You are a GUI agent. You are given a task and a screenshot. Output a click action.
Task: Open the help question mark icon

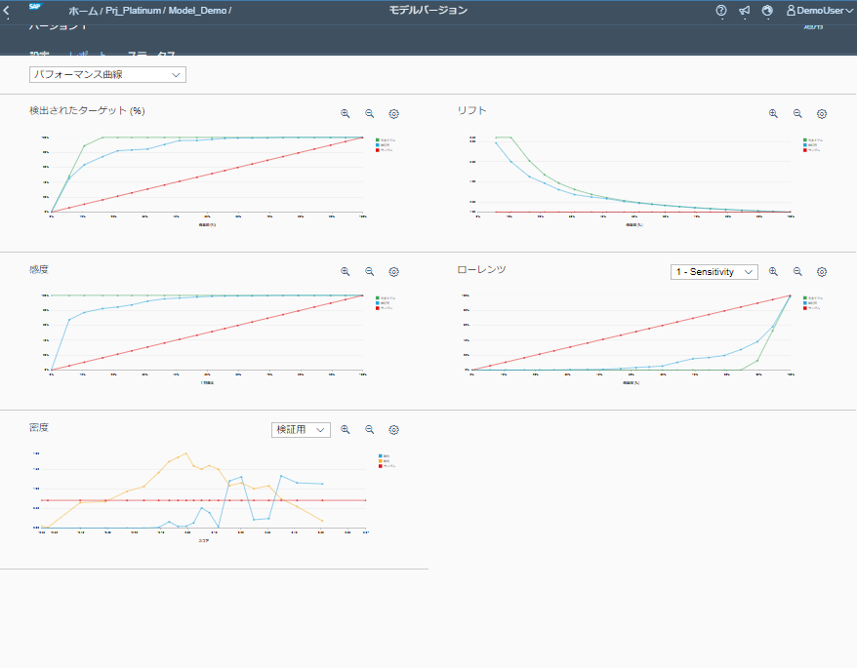point(721,11)
